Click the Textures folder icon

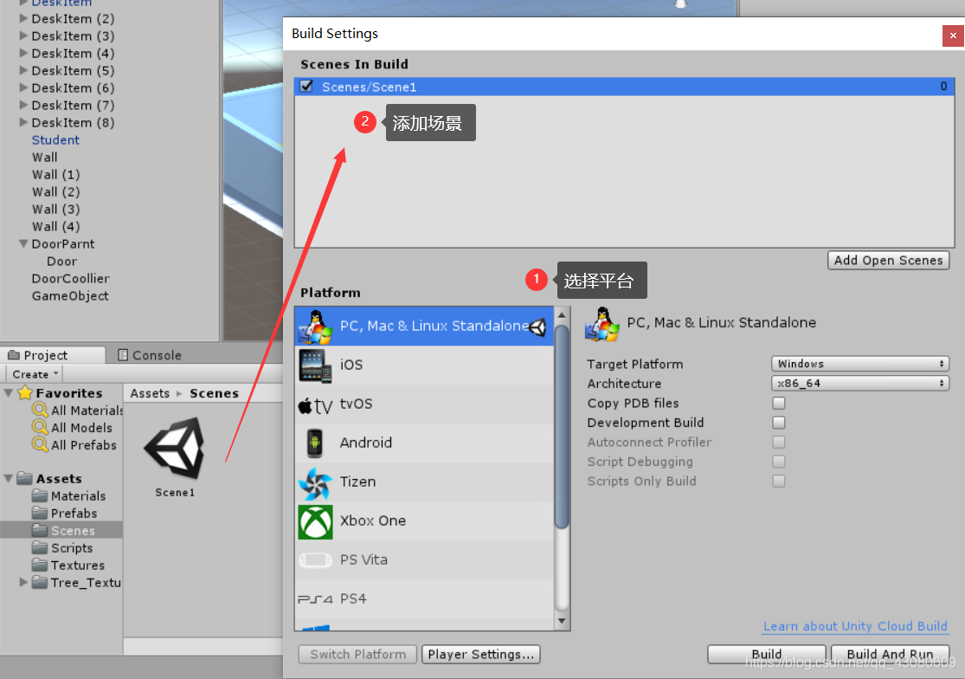click(x=40, y=565)
